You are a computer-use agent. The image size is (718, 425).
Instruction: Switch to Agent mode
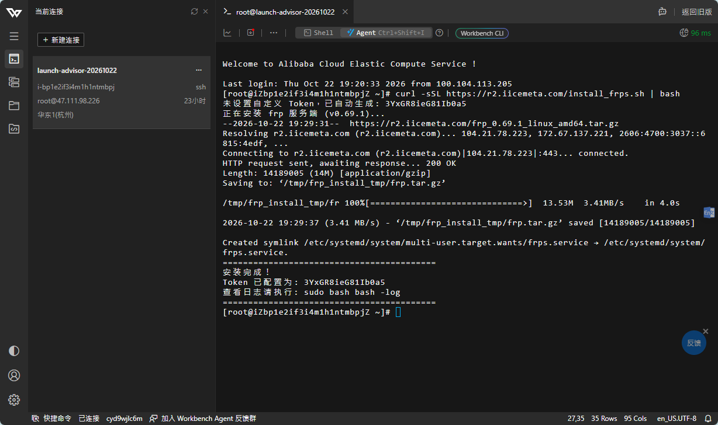[386, 33]
